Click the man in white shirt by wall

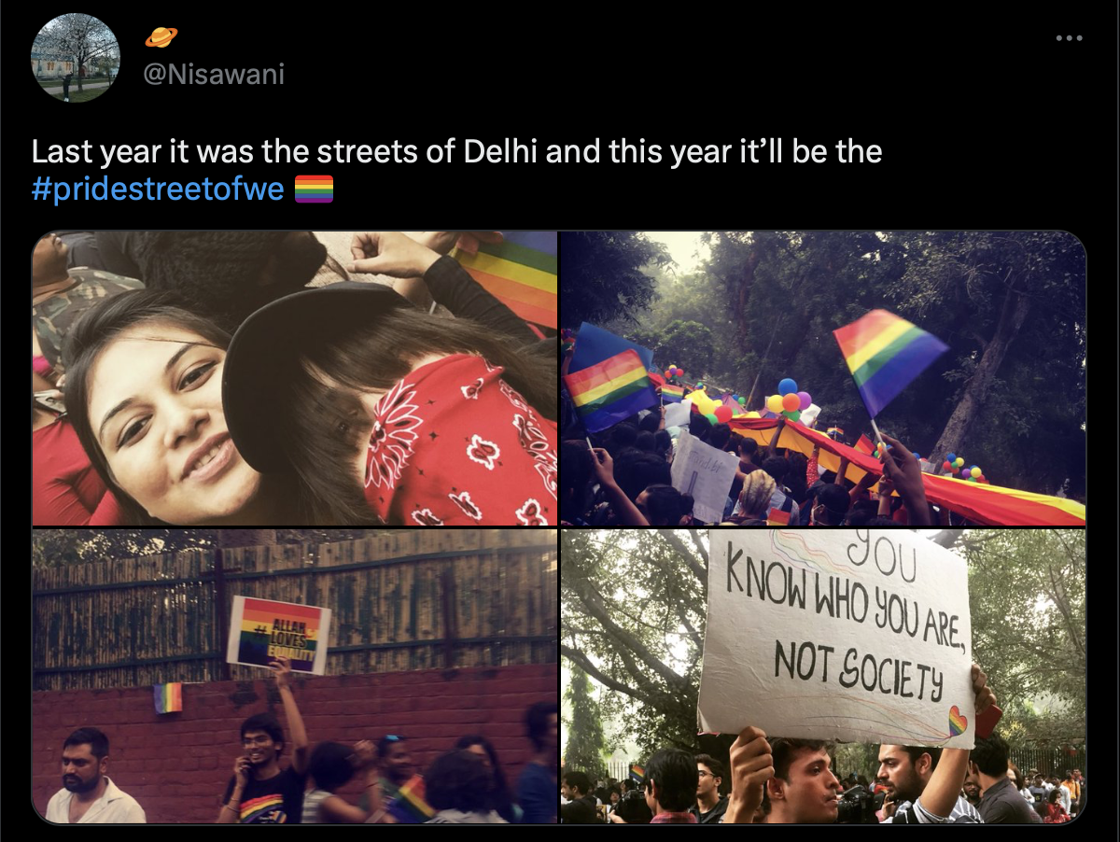tap(93, 777)
